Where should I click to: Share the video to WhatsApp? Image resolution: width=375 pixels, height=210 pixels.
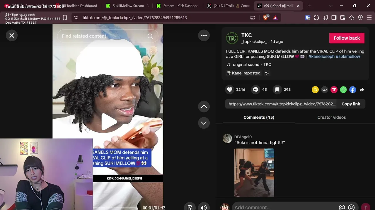click(343, 90)
